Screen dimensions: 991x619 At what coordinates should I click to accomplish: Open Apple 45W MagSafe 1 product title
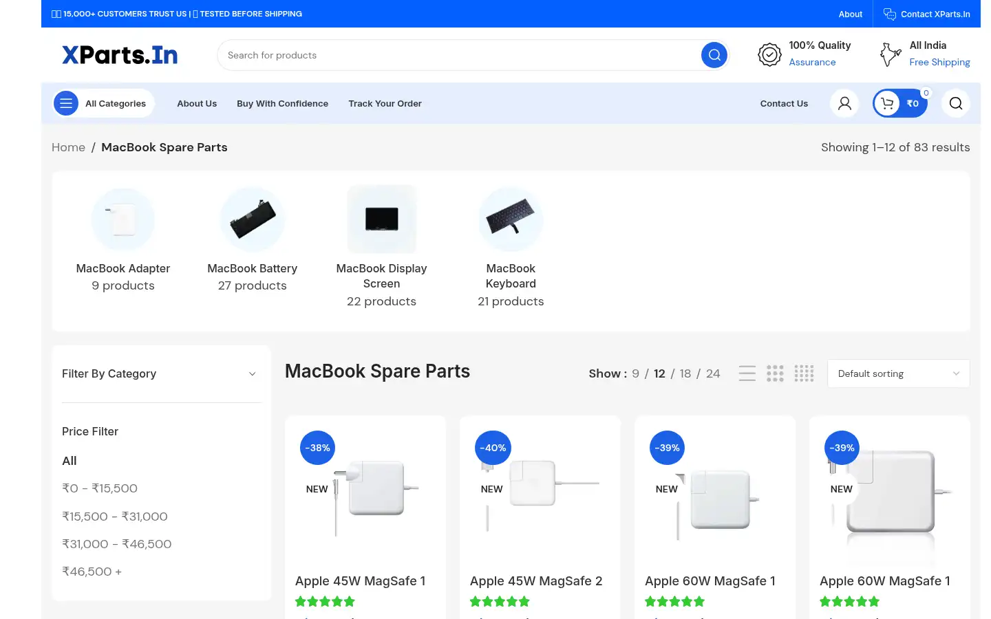point(360,581)
